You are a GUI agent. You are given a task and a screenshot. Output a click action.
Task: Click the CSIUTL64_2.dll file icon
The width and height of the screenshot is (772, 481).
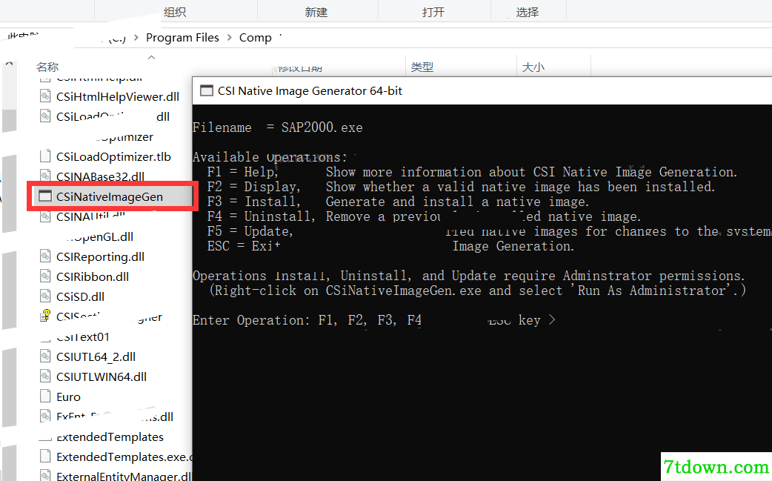(45, 356)
